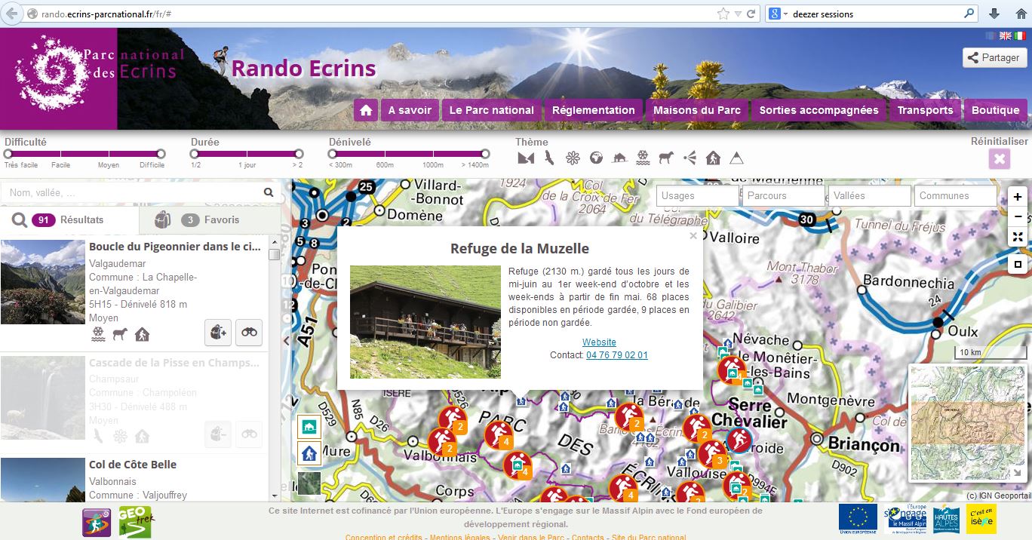Viewport: 1032px width, 540px height.
Task: Select the sheep pastoralism theme filter
Action: 666,158
